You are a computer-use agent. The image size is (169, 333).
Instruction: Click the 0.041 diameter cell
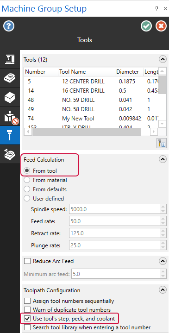[x=125, y=100]
